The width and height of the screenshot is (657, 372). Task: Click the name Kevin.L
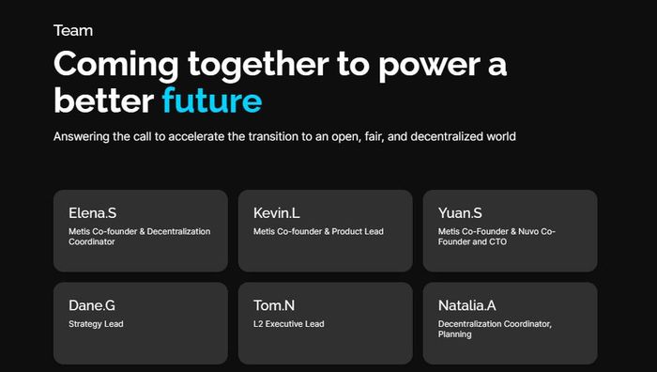pyautogui.click(x=277, y=213)
